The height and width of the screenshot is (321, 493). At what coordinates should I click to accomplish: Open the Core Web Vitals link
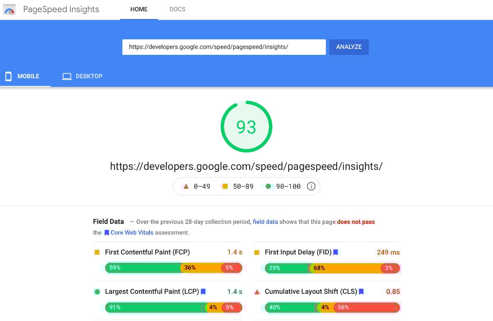(x=132, y=232)
